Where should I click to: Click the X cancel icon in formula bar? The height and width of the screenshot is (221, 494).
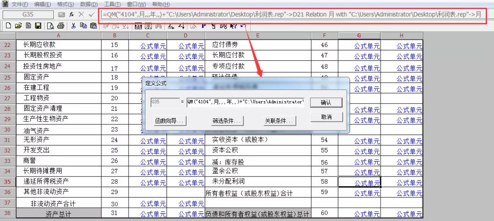(81, 15)
